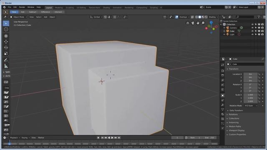Open the Gimbal orientation dropdown
This screenshot has height=150, width=267.
click(x=96, y=17)
